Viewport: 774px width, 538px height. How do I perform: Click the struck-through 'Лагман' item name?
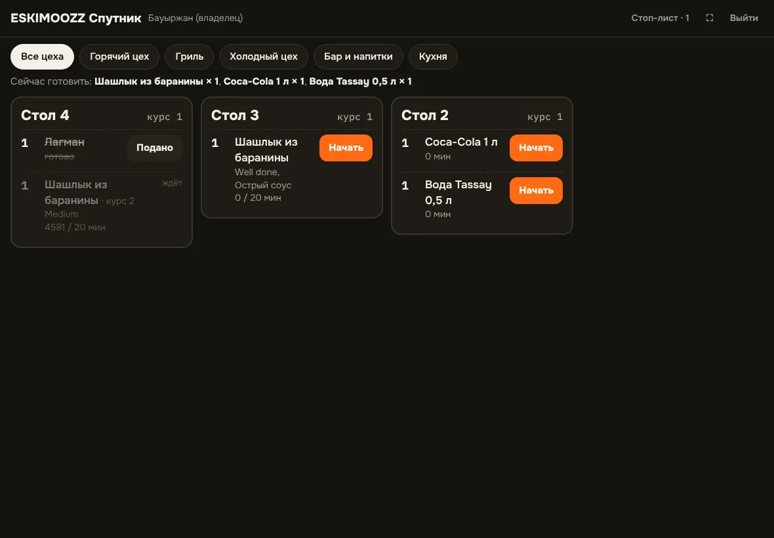(65, 142)
